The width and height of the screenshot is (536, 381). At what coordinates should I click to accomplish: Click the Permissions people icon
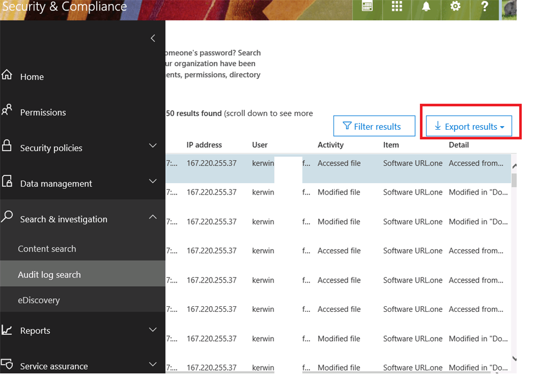[7, 110]
